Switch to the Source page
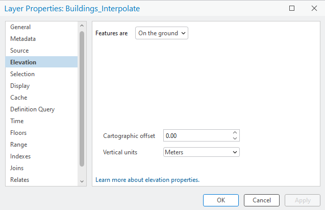Viewport: 325px width, 210px height. pyautogui.click(x=19, y=51)
